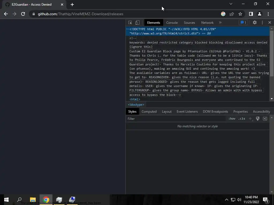The width and height of the screenshot is (274, 205).
Task: Close the E2Guardian - Access Denied tab
Action: 62,5
